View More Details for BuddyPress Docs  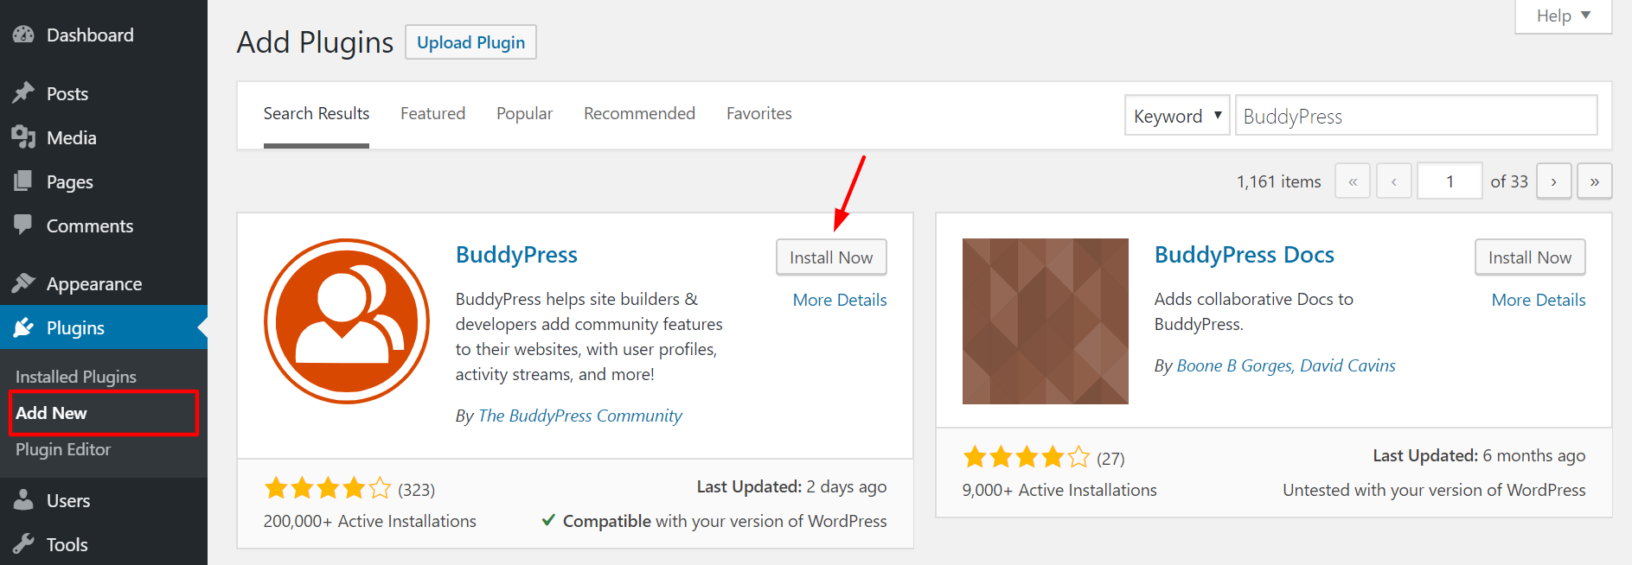click(1539, 300)
